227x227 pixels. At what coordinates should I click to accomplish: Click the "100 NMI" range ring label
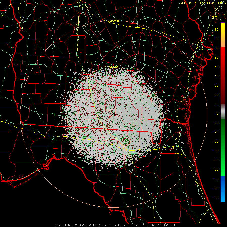point(113,21)
